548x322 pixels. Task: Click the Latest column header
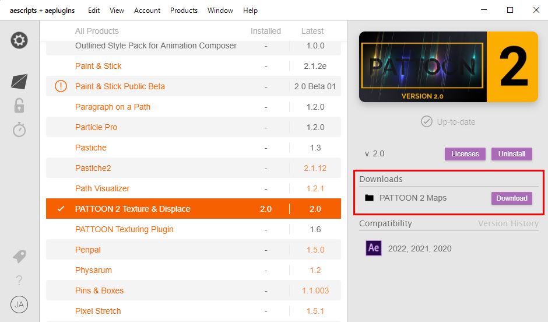312,31
